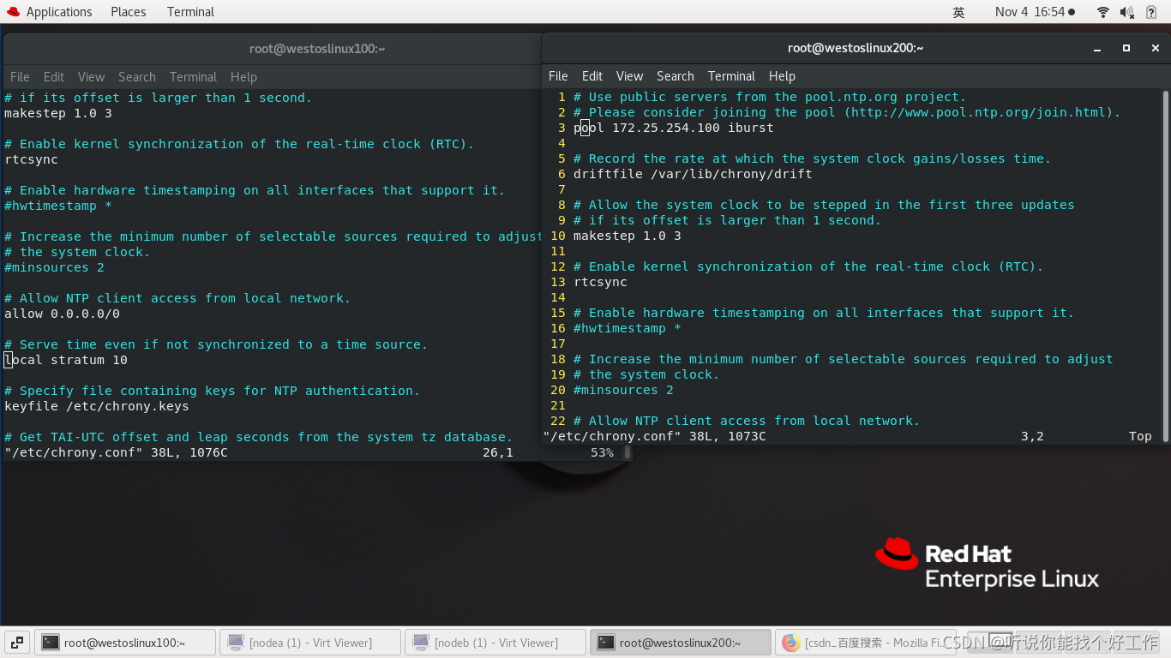Click 'driftfile /var/lib/chrony/drift' on line 6

pos(693,174)
